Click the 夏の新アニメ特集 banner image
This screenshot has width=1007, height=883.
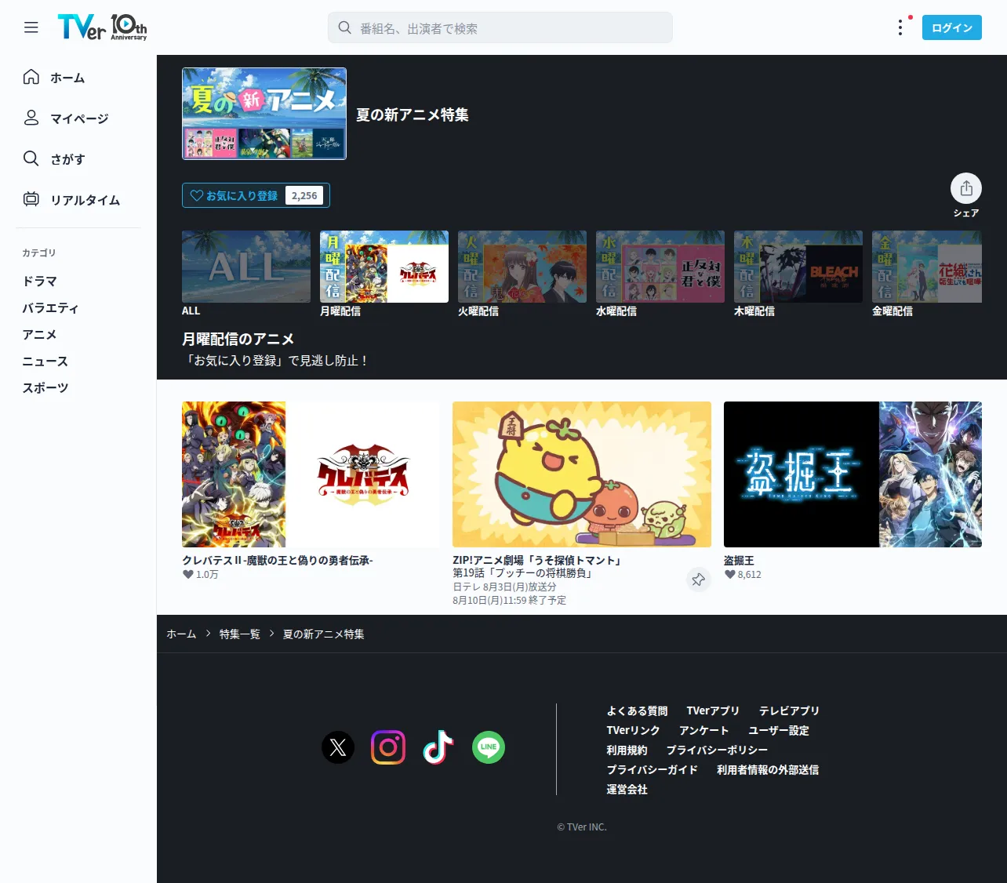[x=264, y=114]
